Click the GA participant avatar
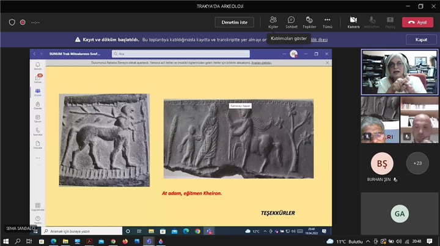This screenshot has height=246, width=440. pyautogui.click(x=400, y=214)
